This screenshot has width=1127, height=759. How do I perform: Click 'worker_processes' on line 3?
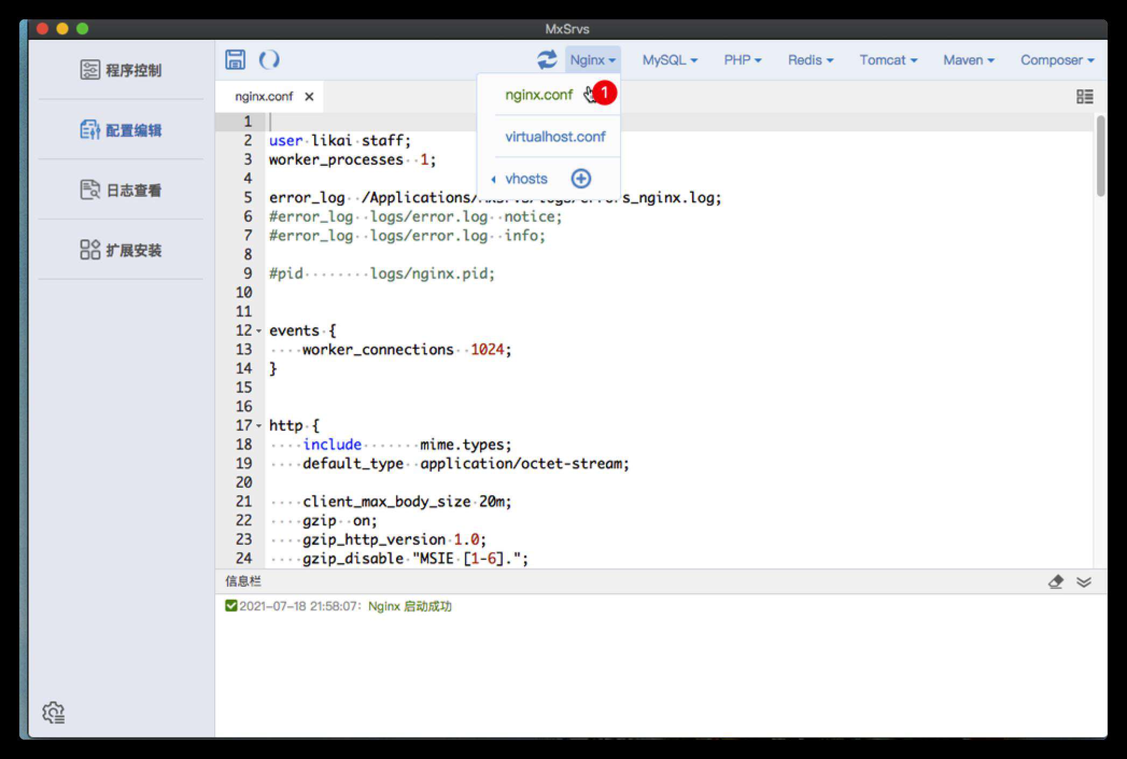336,160
